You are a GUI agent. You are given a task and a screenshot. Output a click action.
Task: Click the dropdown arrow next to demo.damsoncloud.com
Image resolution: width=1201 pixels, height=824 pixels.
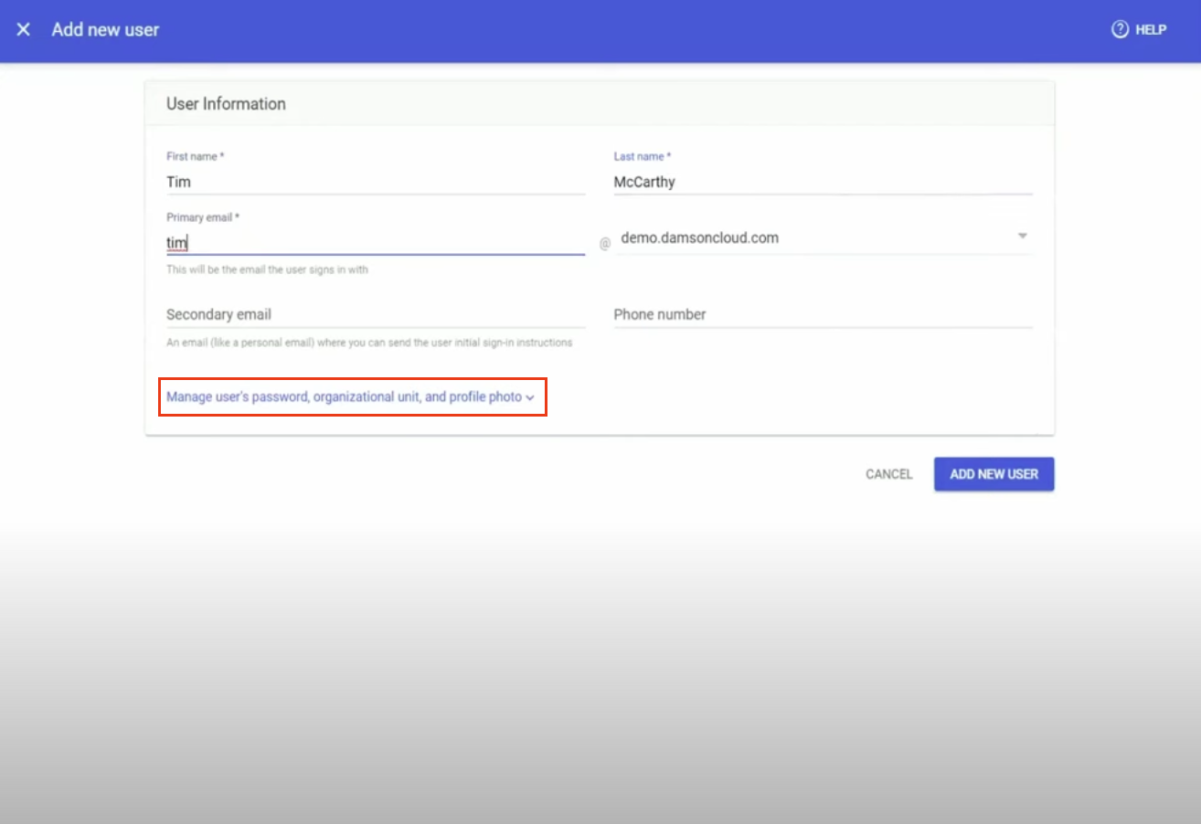1022,236
